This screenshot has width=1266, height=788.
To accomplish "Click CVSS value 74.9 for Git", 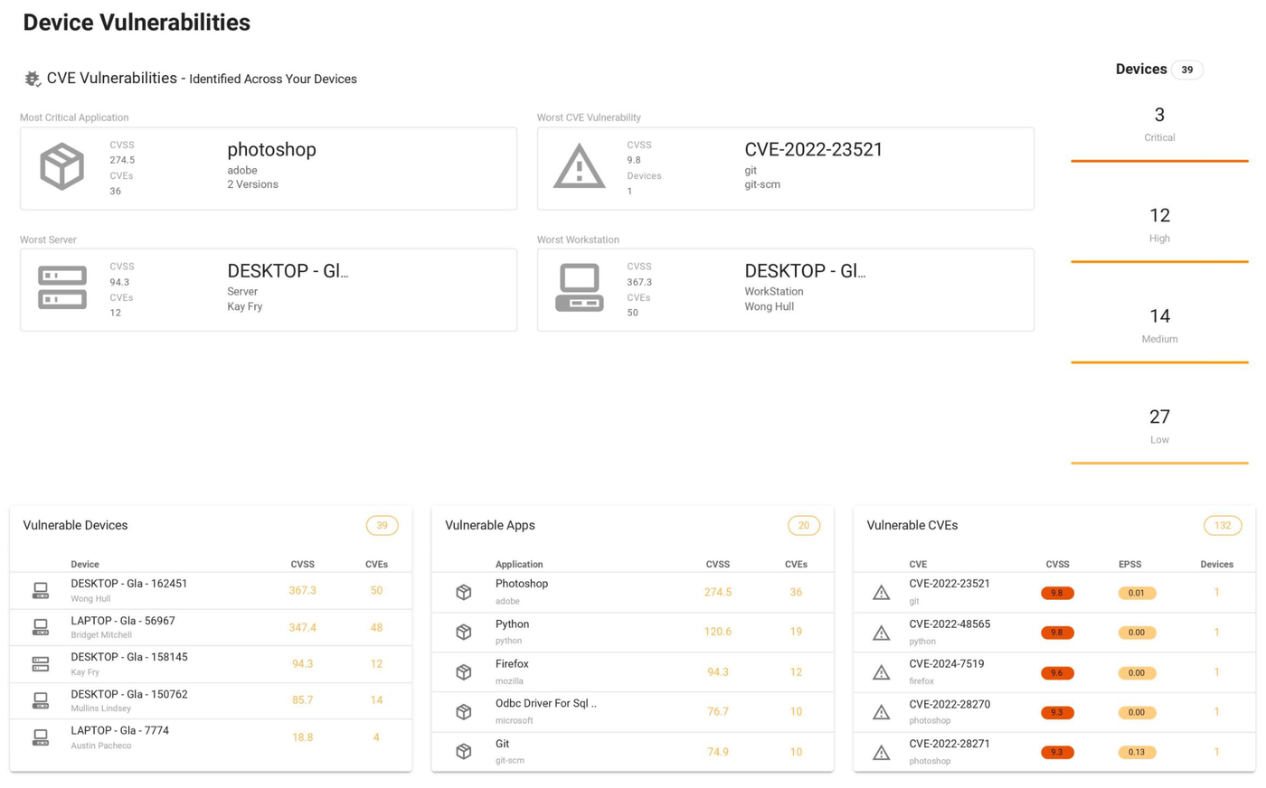I will coord(718,751).
